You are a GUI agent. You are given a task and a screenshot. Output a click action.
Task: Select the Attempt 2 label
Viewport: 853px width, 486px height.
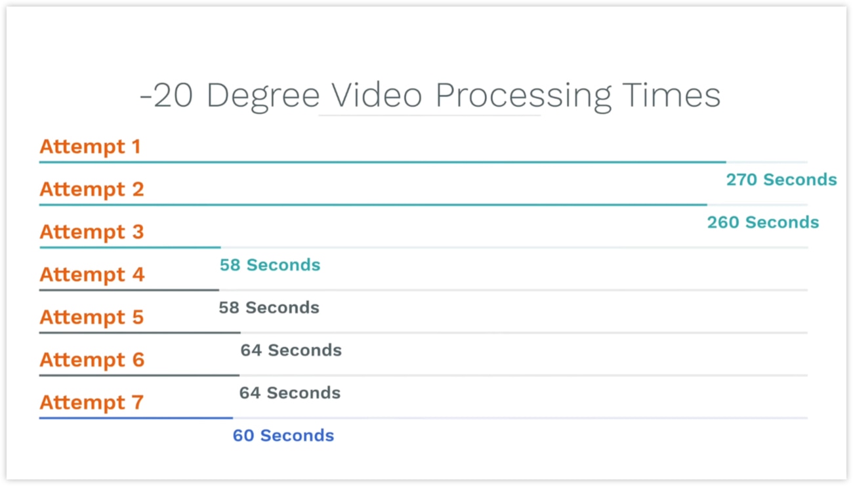click(92, 189)
